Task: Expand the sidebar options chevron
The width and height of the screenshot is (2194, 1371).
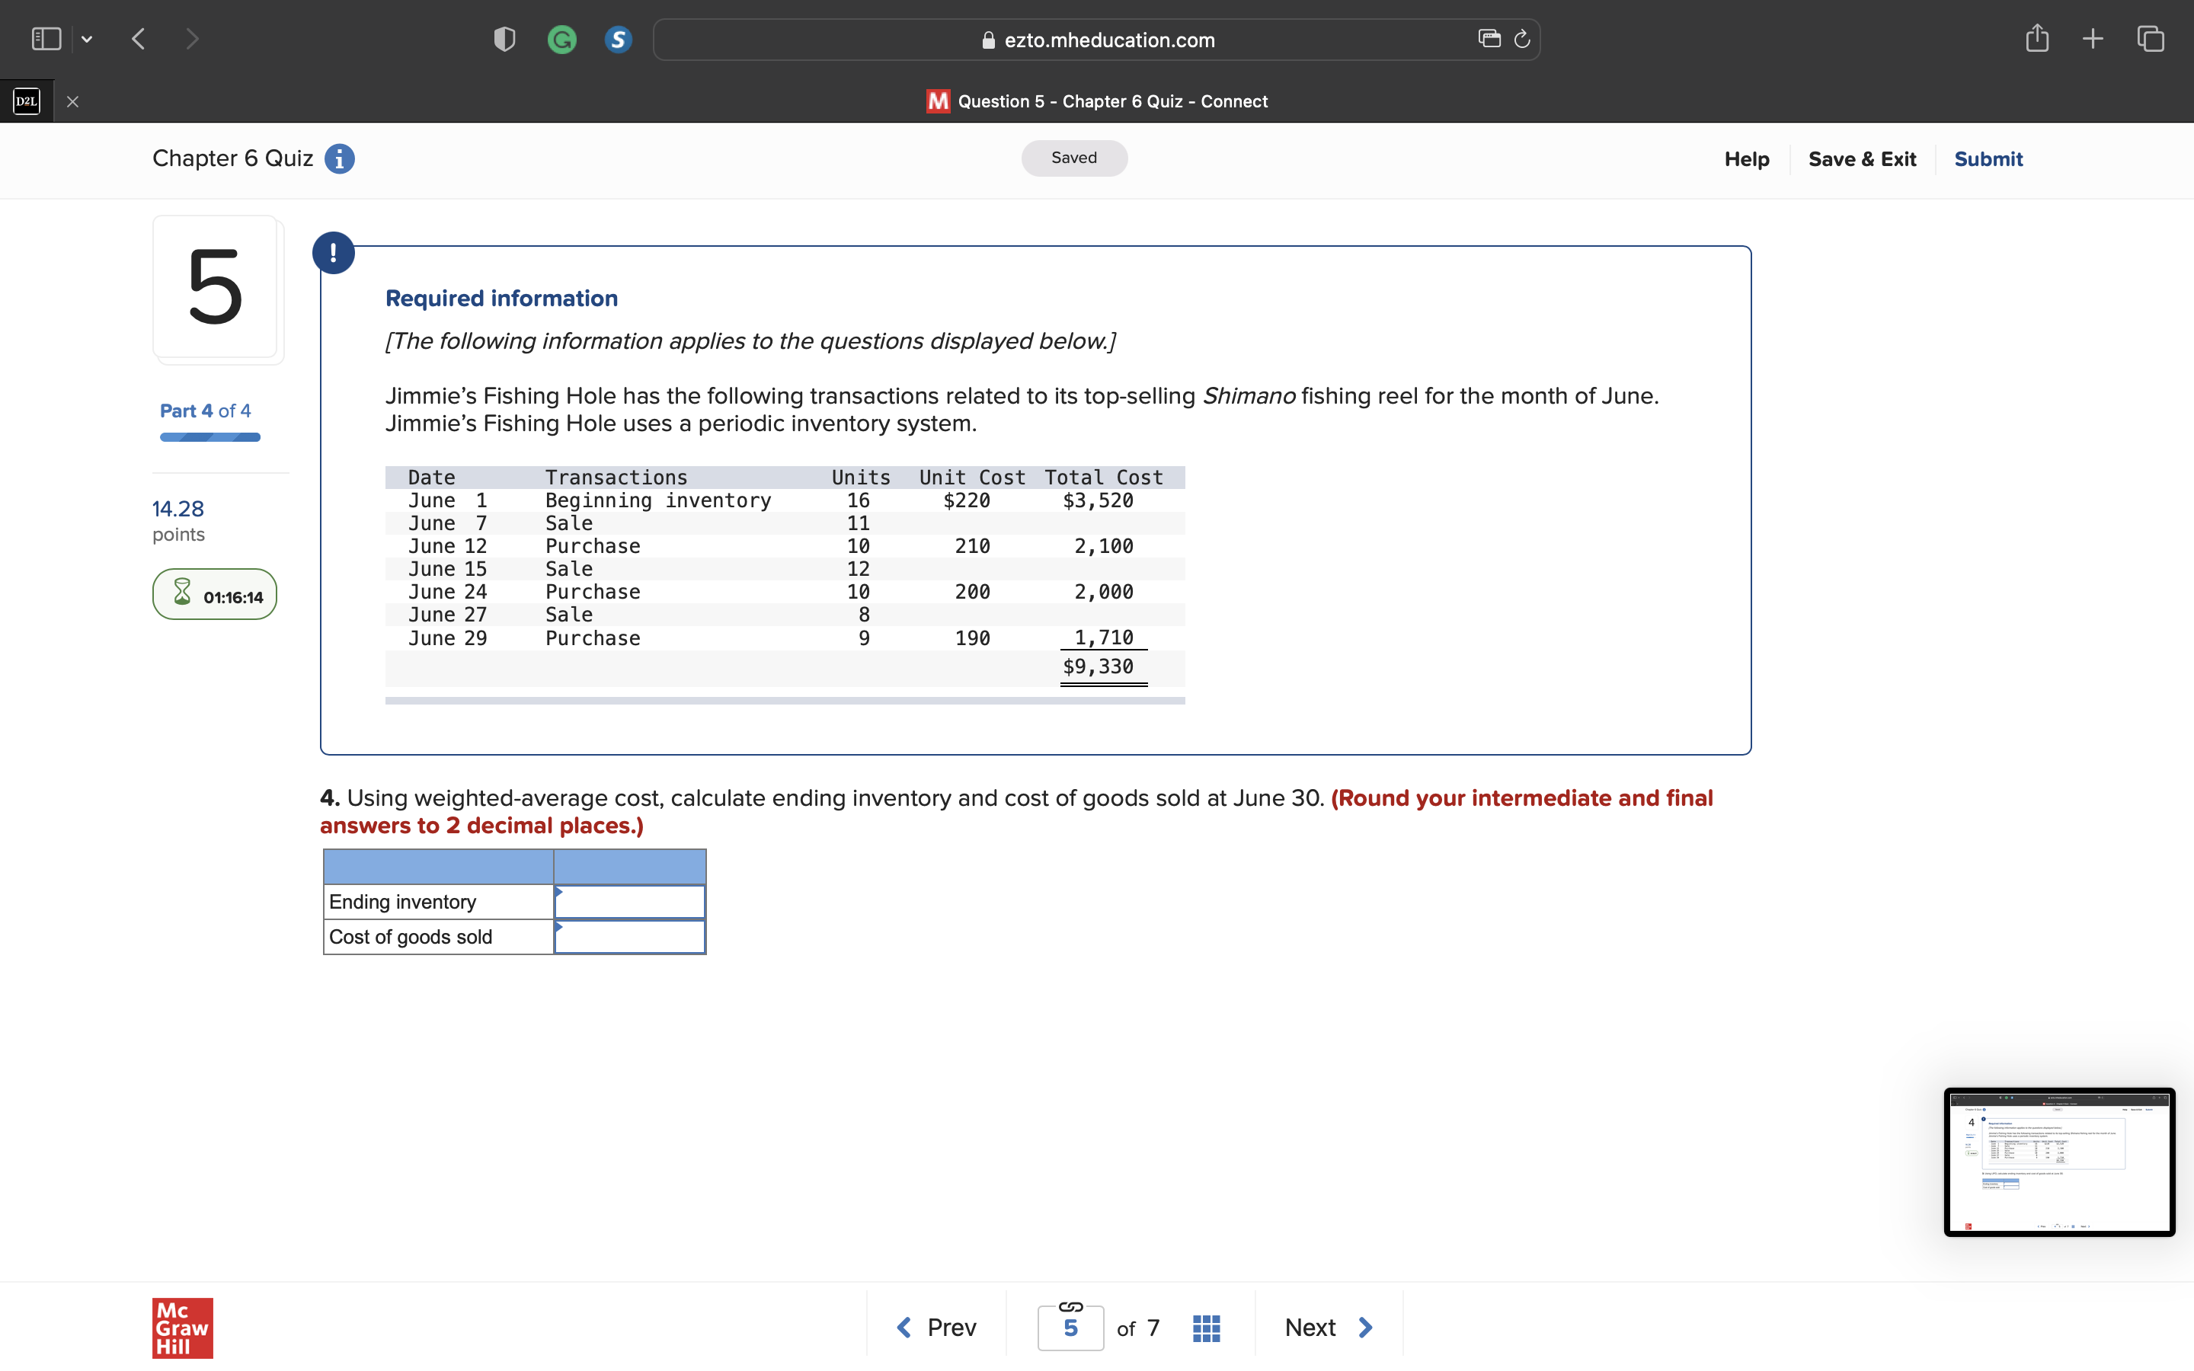Action: point(87,38)
